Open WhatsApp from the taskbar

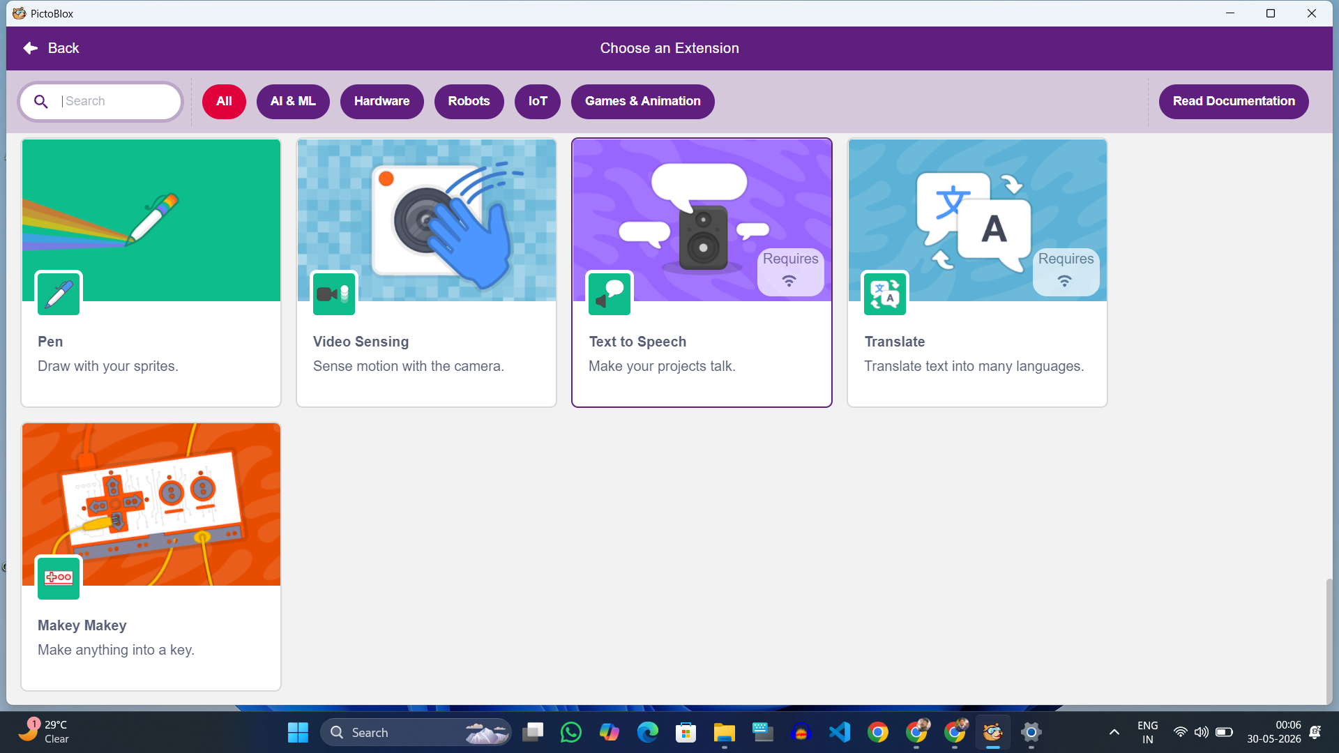click(x=571, y=732)
